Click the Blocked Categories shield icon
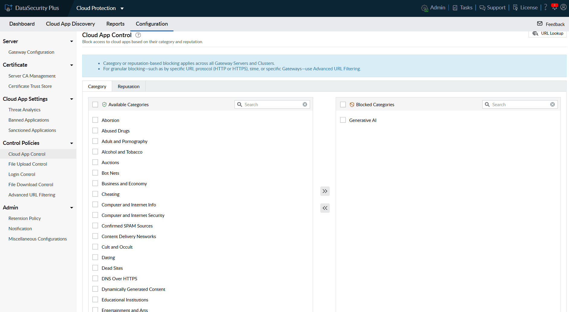 point(352,104)
